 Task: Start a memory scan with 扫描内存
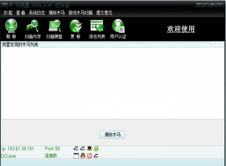[33, 28]
